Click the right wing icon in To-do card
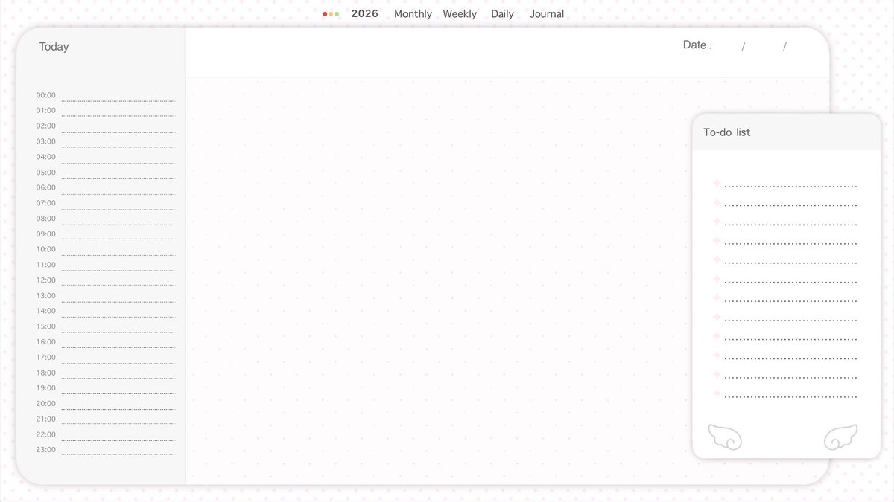894x502 pixels. click(x=840, y=437)
